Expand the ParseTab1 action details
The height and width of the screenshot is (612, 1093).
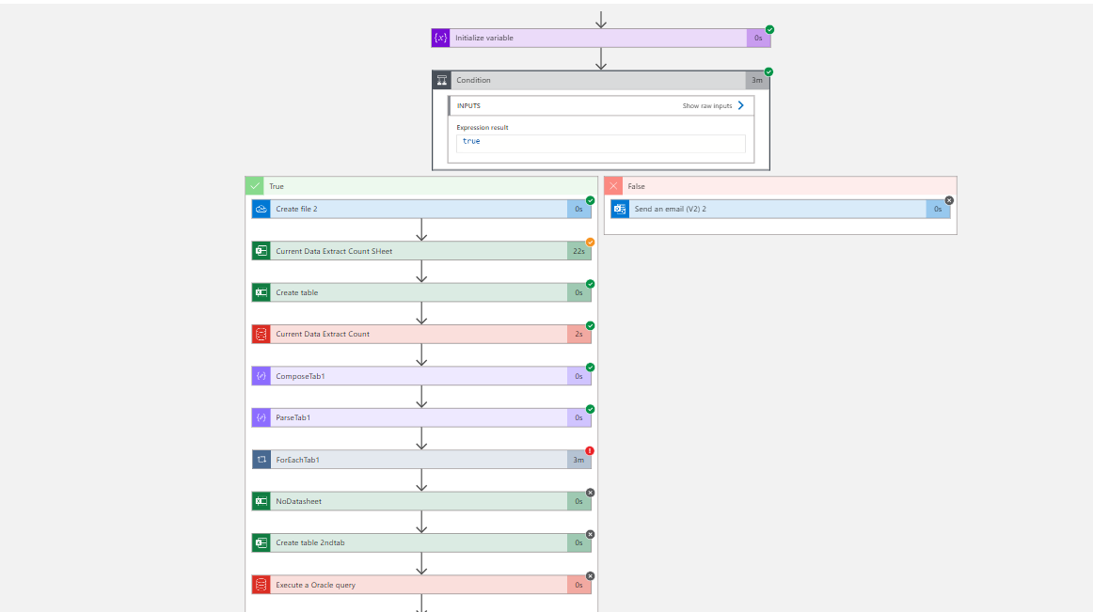click(423, 417)
